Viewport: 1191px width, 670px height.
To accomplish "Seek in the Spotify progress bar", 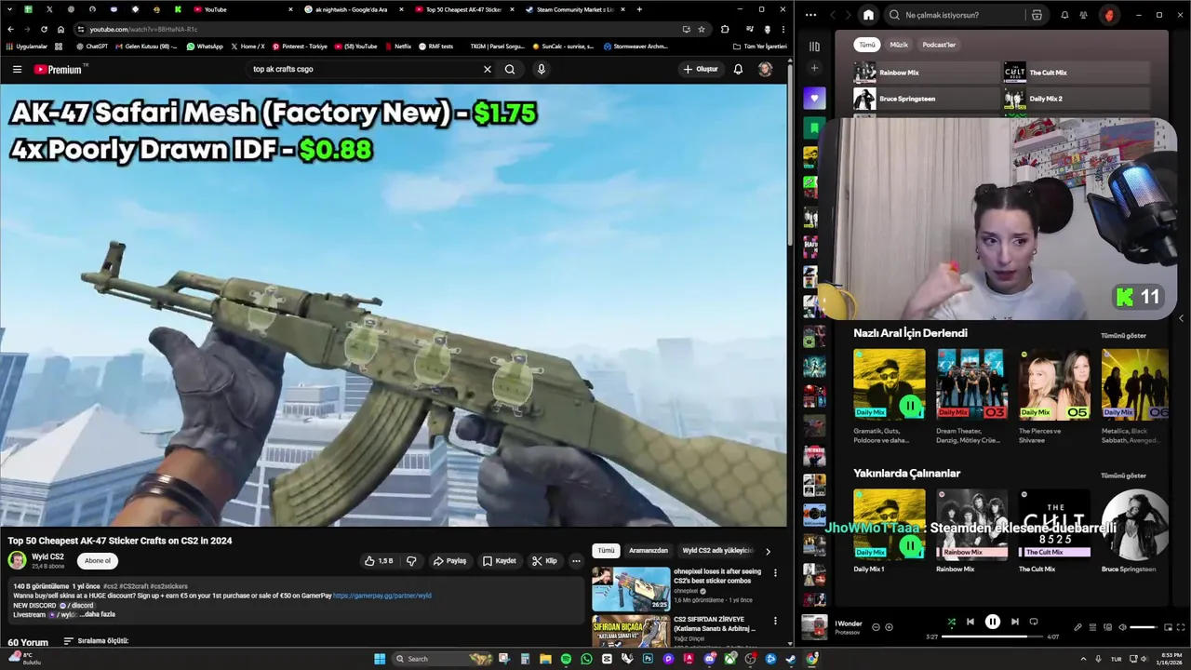I will pyautogui.click(x=992, y=636).
